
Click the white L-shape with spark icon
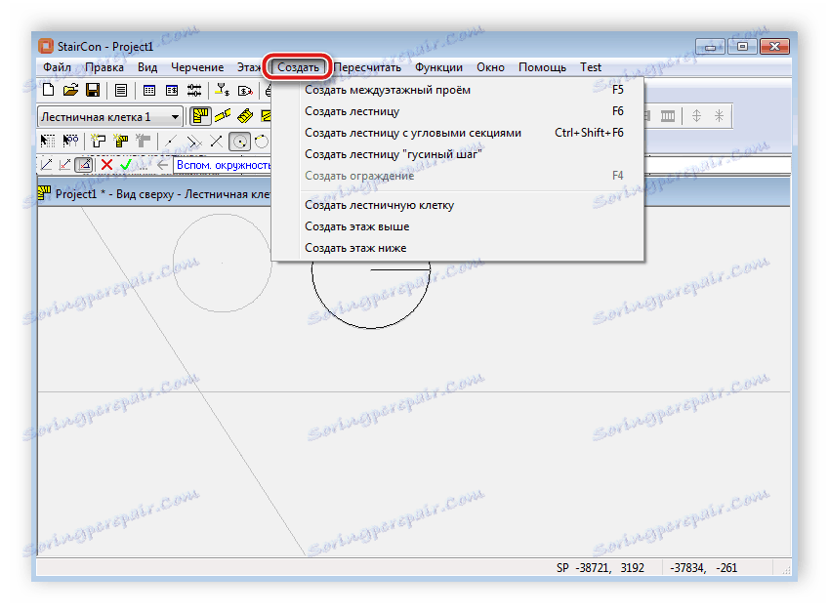(99, 142)
